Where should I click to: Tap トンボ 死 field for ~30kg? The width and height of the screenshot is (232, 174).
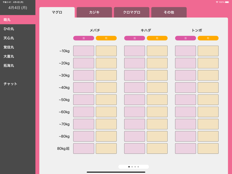[208, 75]
